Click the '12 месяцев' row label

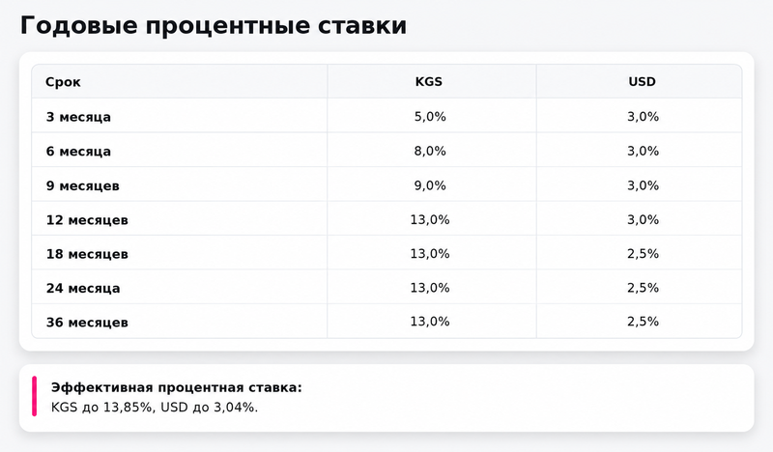[87, 220]
